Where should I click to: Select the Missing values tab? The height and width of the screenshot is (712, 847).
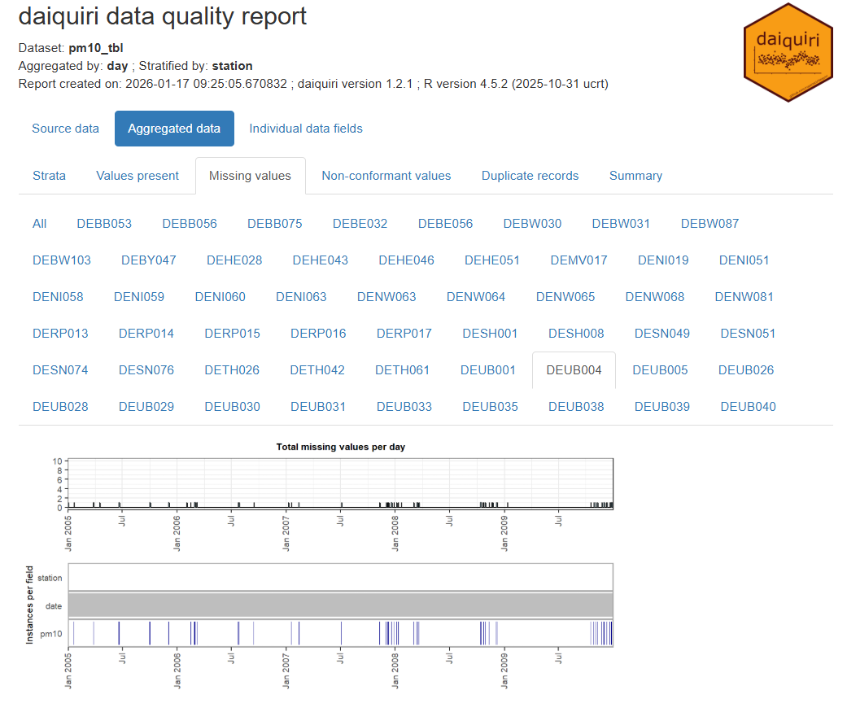tap(250, 176)
